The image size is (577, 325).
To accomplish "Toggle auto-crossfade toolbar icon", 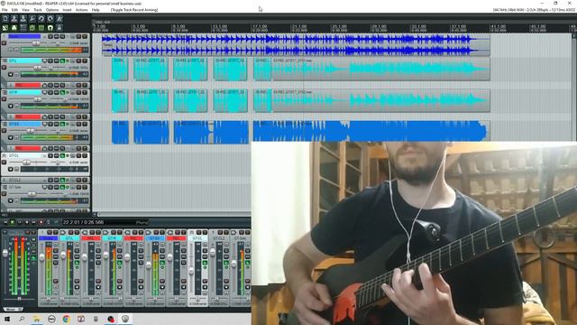I will (x=5, y=28).
